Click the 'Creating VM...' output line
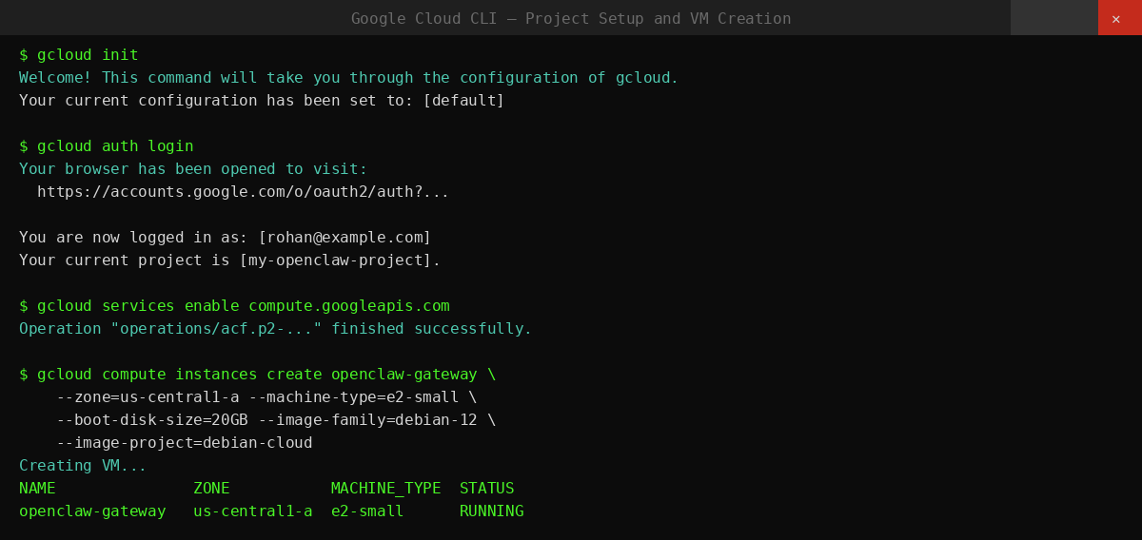This screenshot has height=540, width=1142. point(83,466)
